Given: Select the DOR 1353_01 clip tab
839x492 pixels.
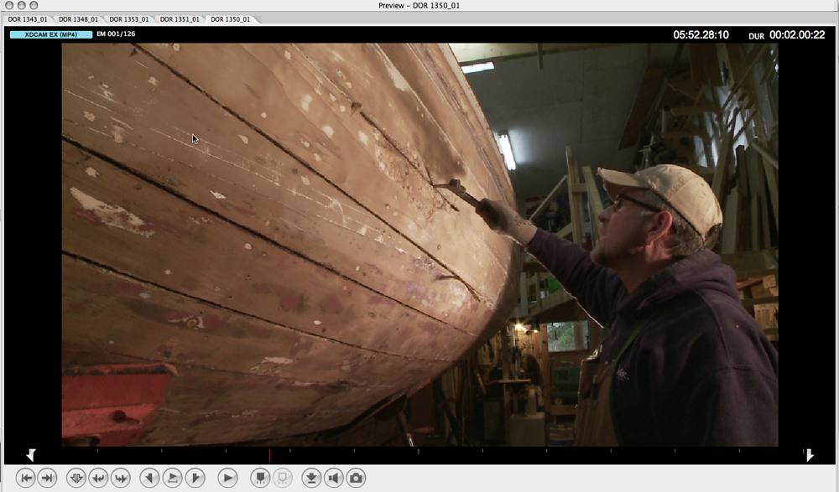Looking at the screenshot, I should tap(129, 18).
